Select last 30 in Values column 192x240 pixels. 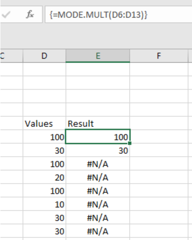(x=44, y=231)
